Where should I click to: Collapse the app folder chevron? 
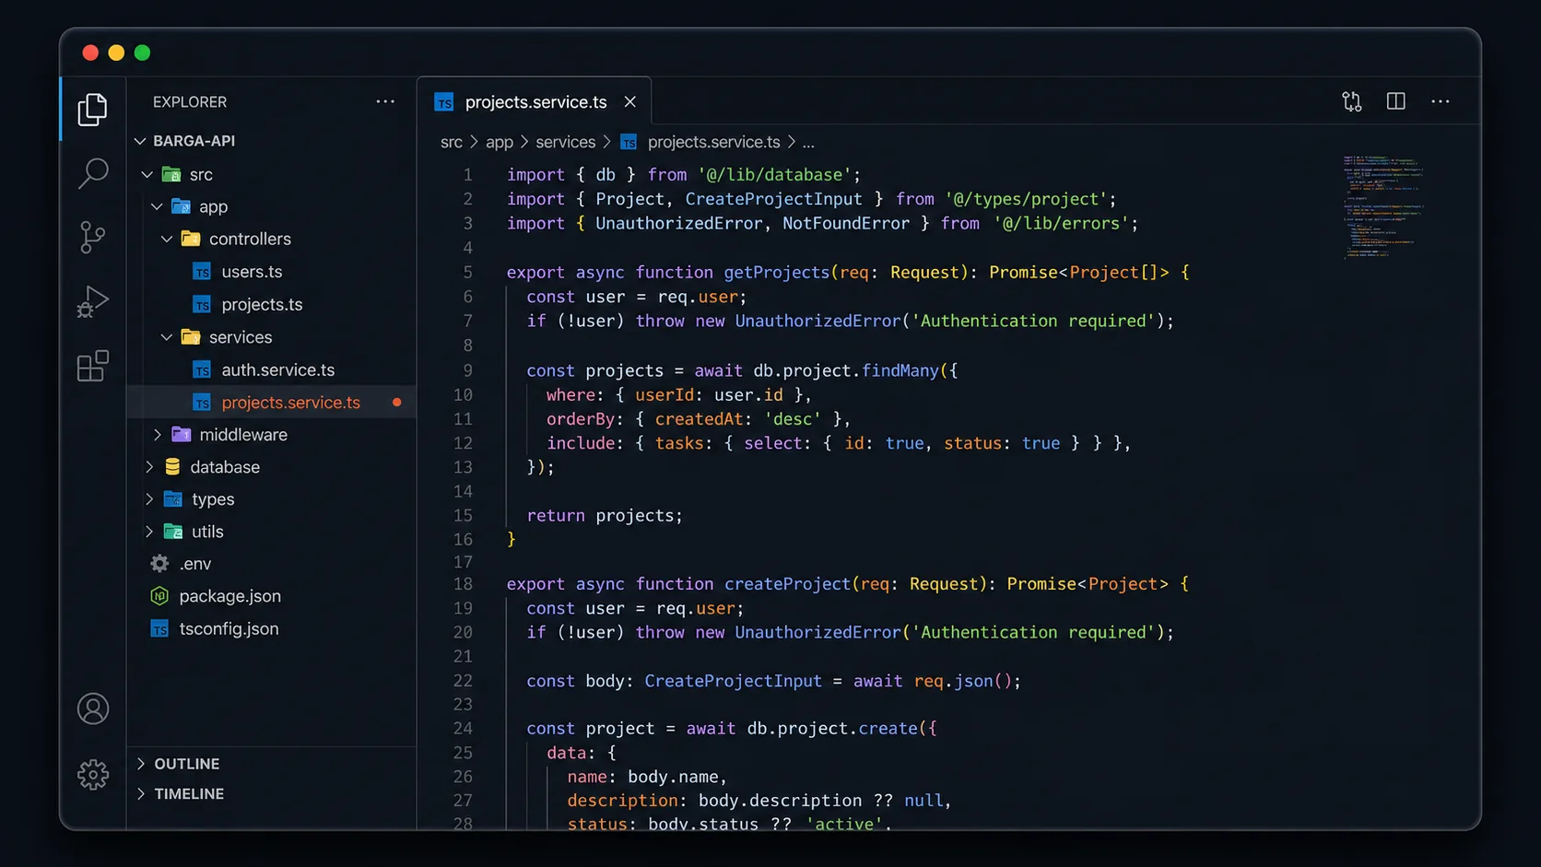click(x=158, y=206)
